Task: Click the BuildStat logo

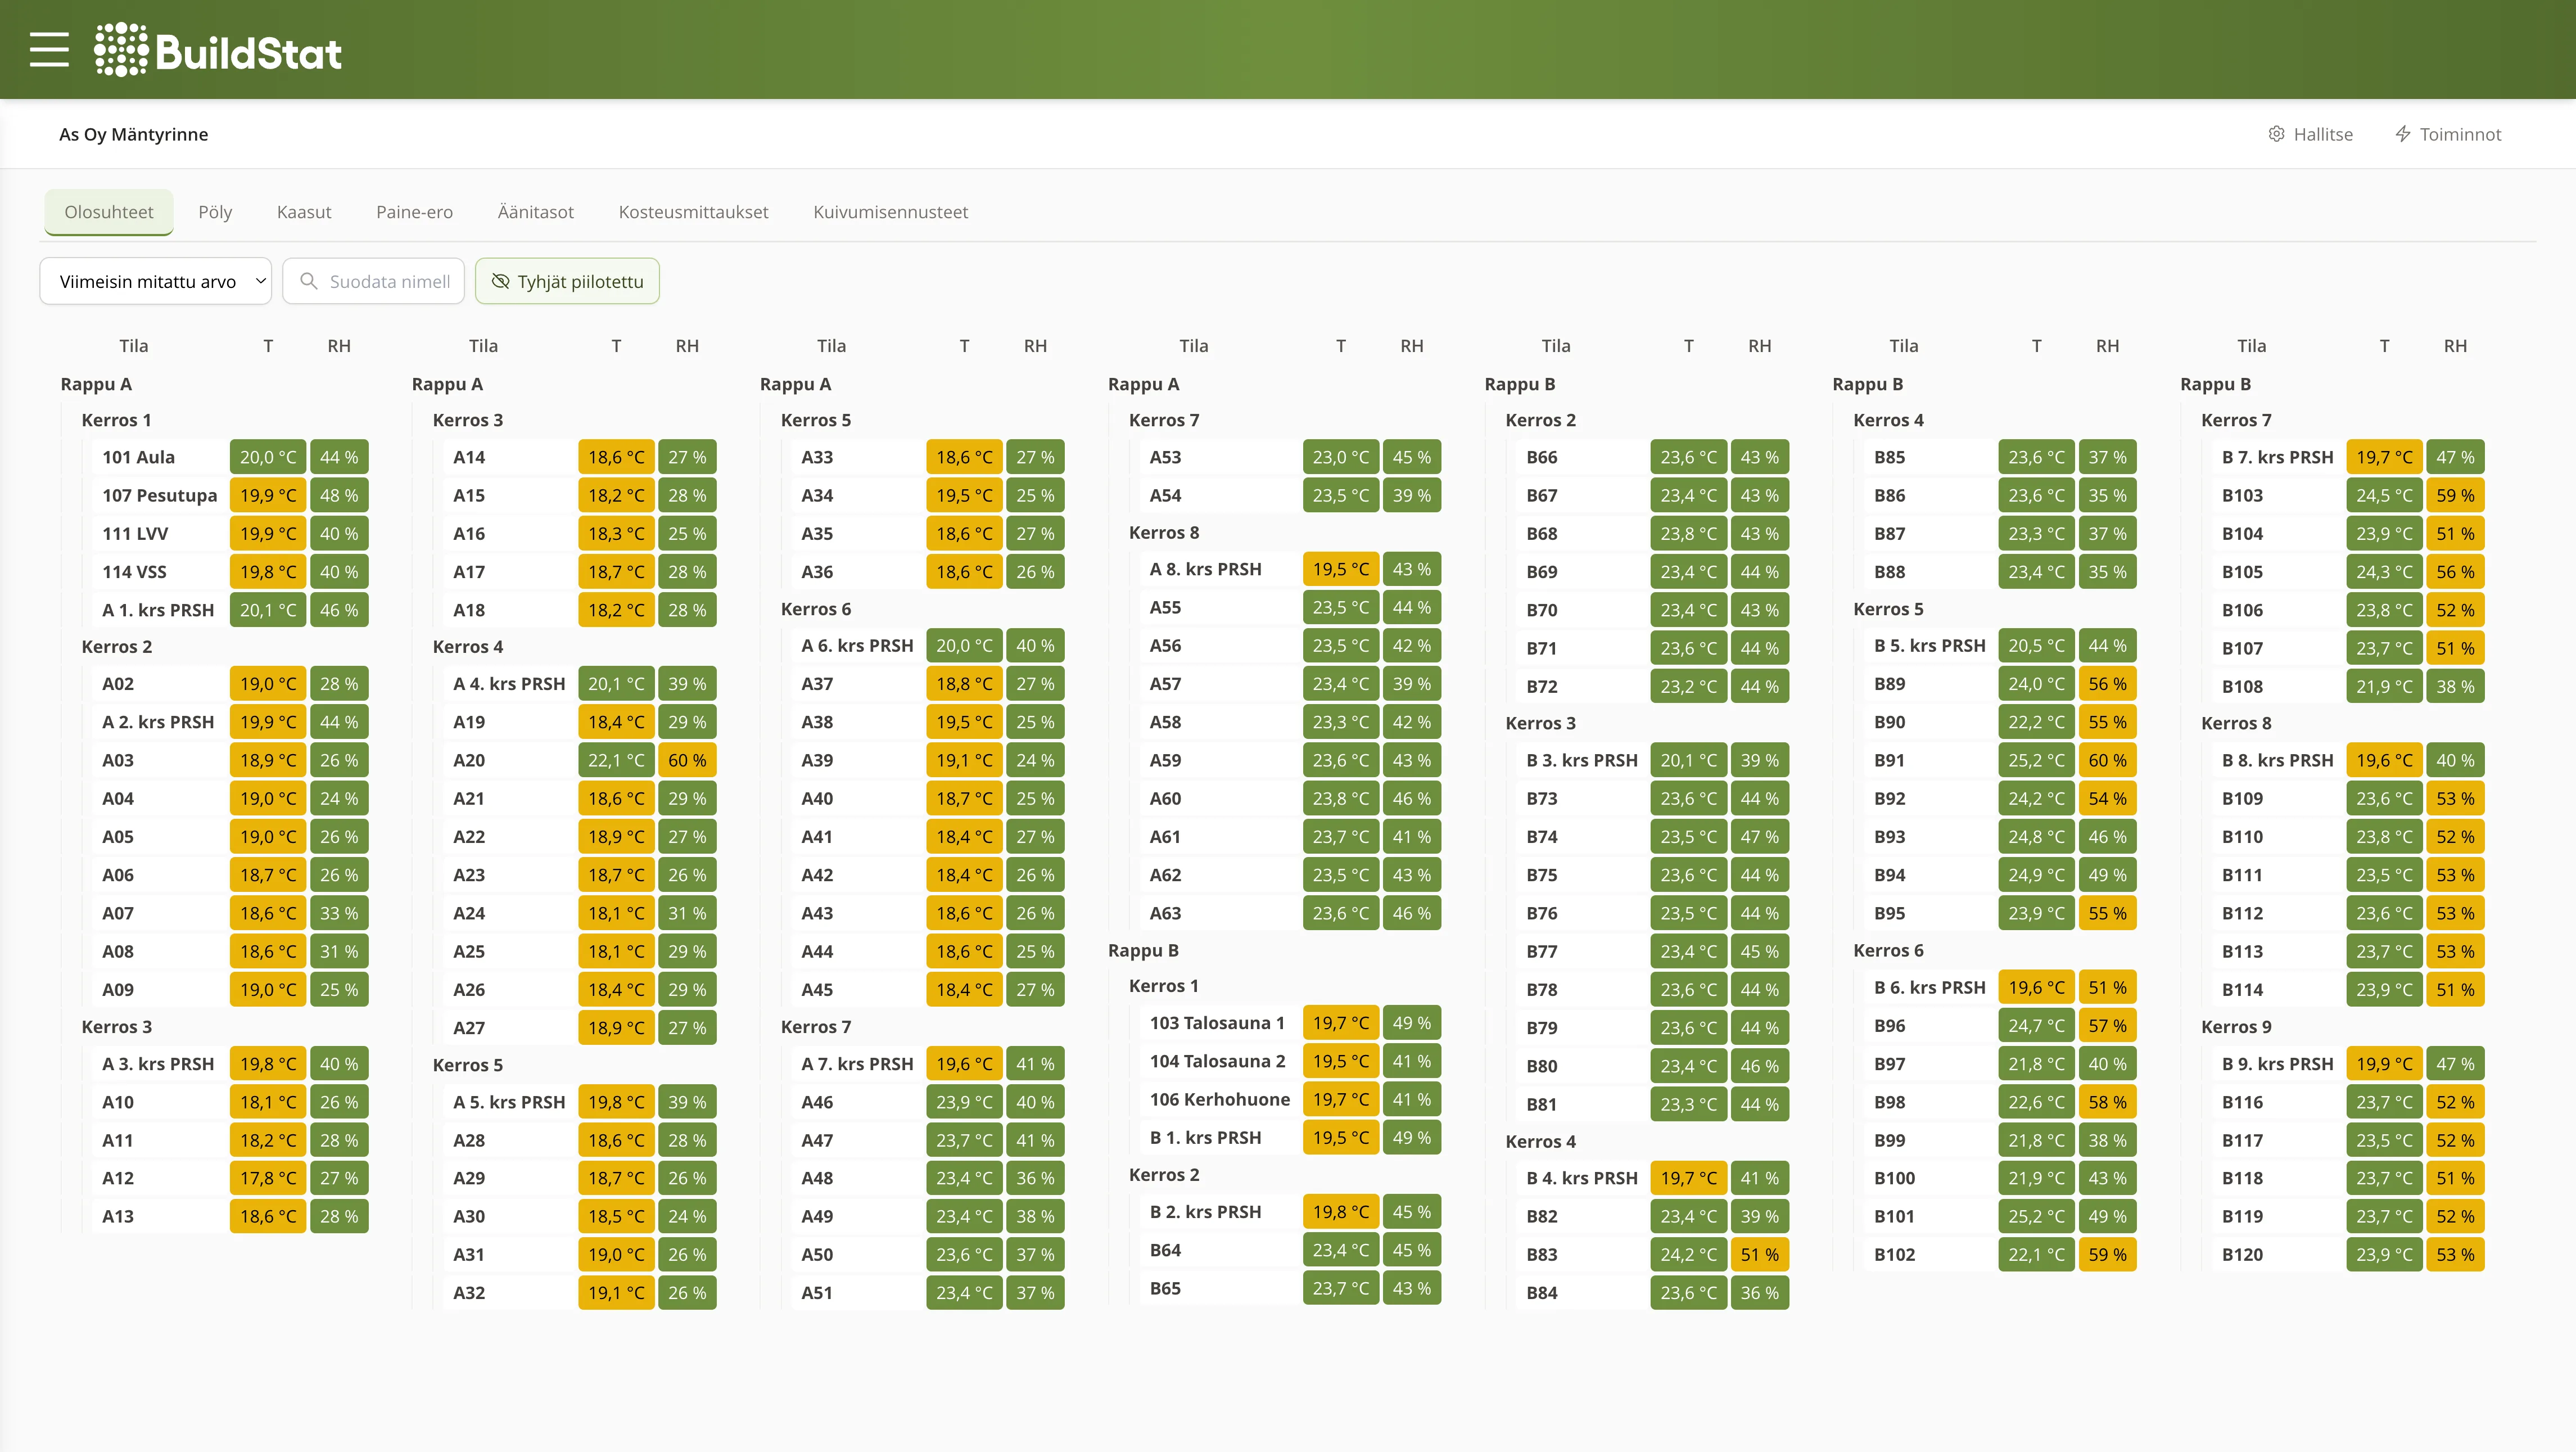Action: [218, 50]
